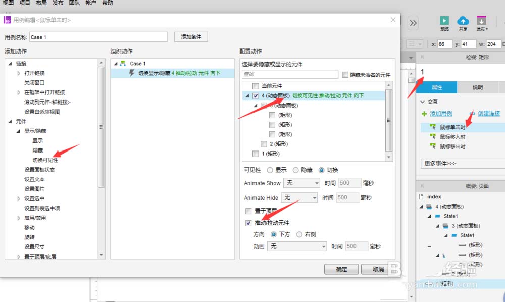505x302 pixels.
Task: Click the lightning action icon in 组织动作
Action: click(132, 73)
